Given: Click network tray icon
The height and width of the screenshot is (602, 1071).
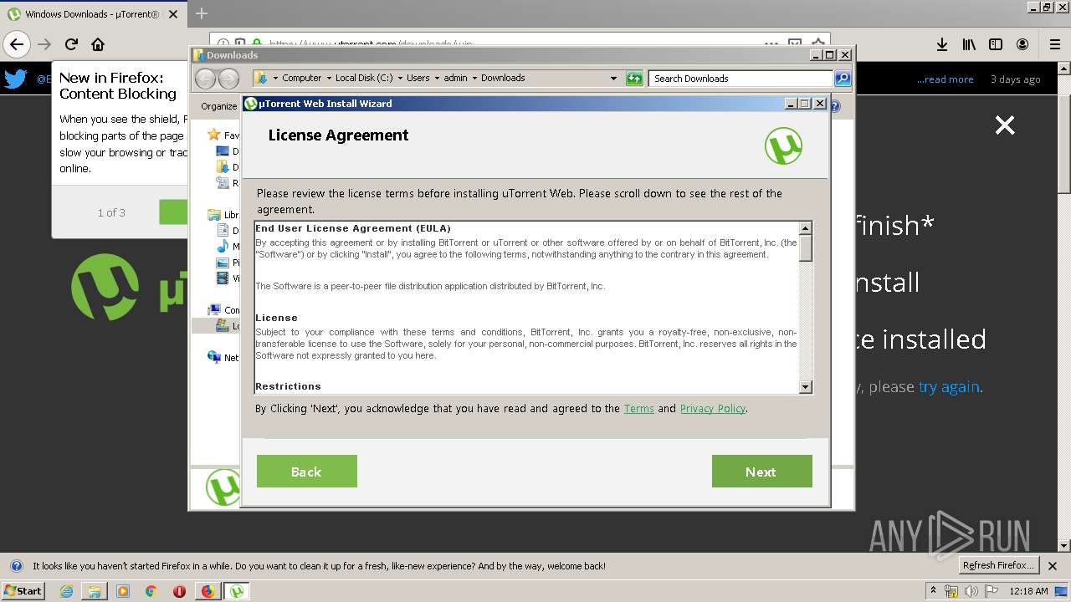Looking at the screenshot, I should click(951, 591).
